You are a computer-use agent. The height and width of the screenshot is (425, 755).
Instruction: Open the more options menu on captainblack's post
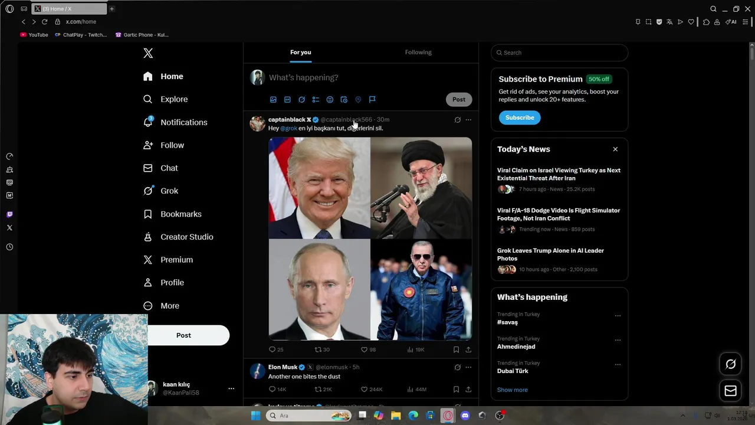coord(468,120)
